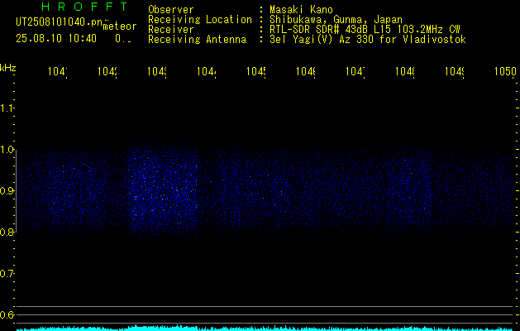520x331 pixels.
Task: Click the 0.7 kHz axis value
Action: pos(7,274)
